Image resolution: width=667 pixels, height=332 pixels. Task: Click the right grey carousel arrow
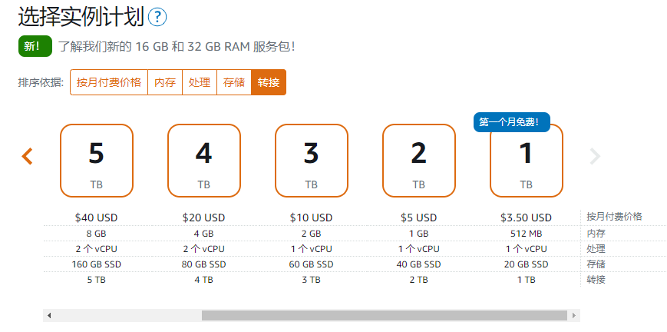tap(595, 157)
